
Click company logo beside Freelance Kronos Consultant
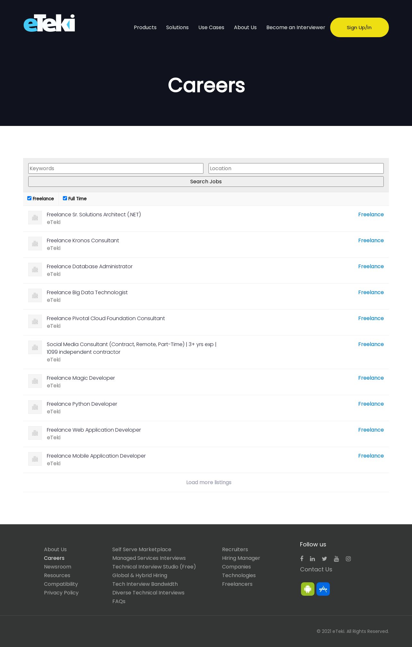[35, 244]
